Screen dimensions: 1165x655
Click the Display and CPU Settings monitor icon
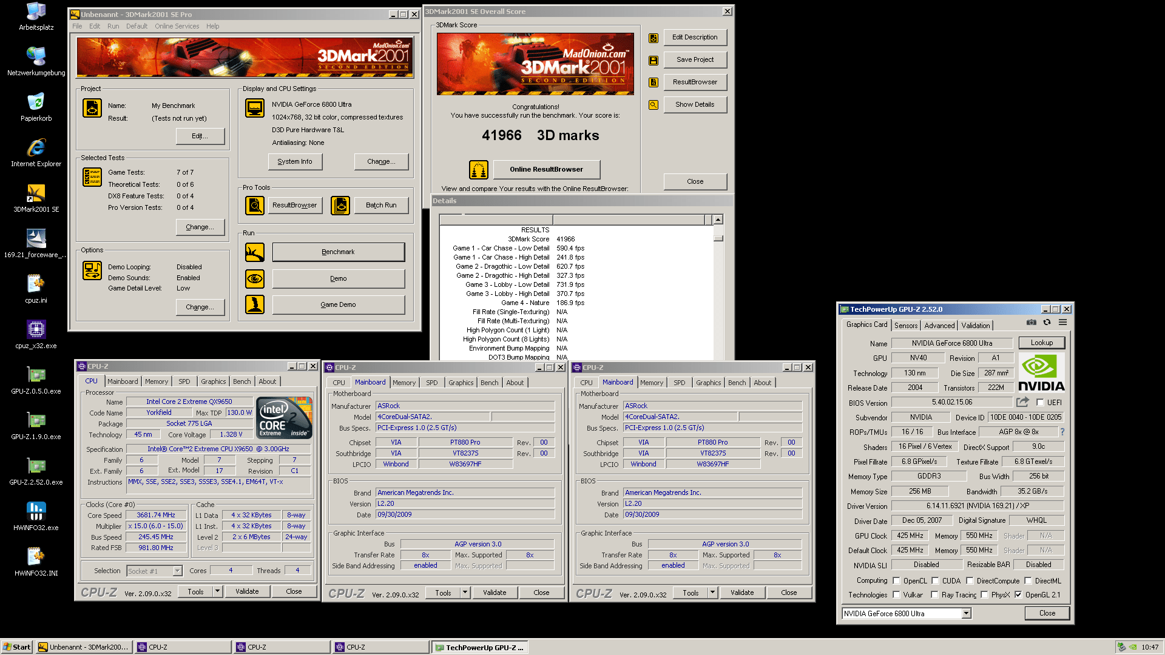(255, 108)
